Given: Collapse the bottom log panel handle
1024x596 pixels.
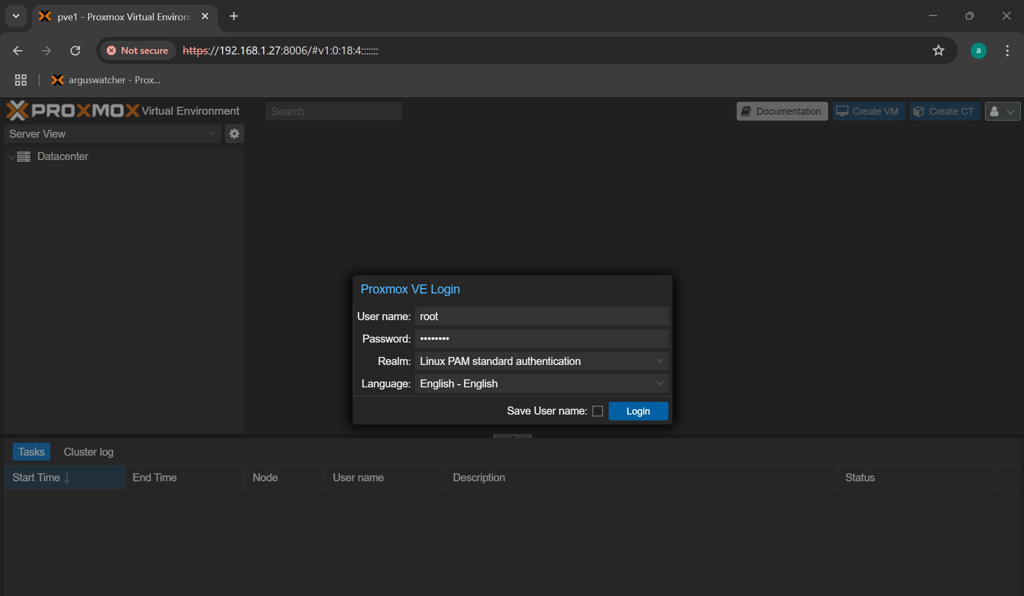Looking at the screenshot, I should pos(513,436).
